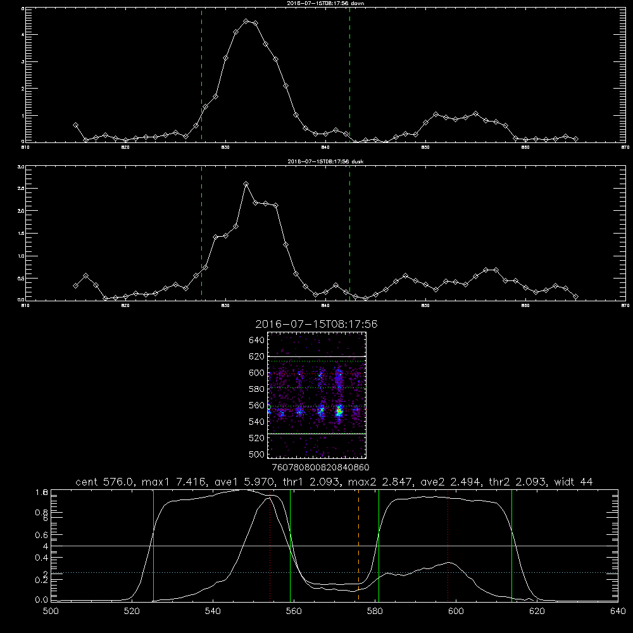The width and height of the screenshot is (633, 633).
Task: Click the first diamond marker of the dawn curve
Action: click(75, 125)
